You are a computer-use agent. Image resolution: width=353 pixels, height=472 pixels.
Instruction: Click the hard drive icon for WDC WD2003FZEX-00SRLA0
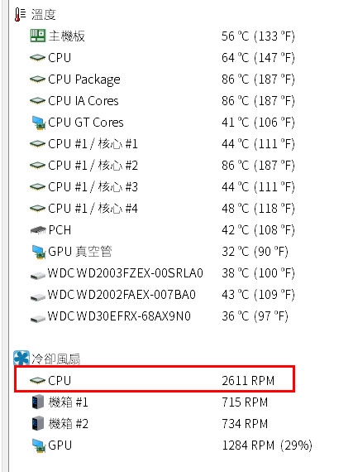coord(38,275)
